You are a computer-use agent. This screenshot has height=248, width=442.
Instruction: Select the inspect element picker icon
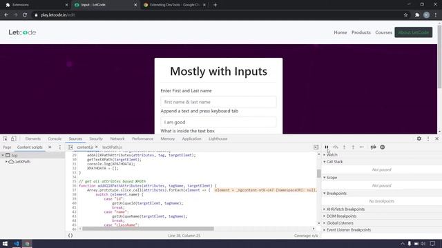coord(5,138)
